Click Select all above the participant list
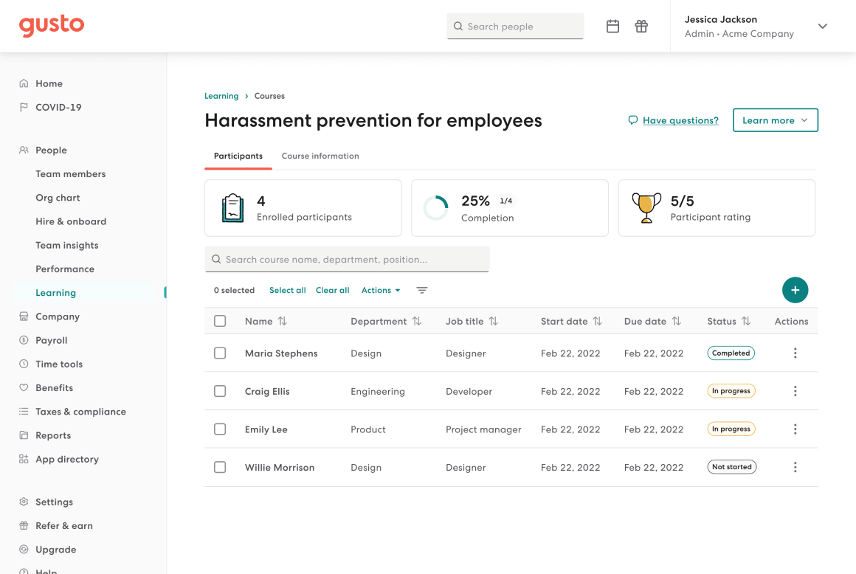The image size is (856, 574). coord(287,290)
